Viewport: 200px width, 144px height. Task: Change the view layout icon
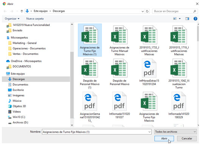[x=175, y=19]
